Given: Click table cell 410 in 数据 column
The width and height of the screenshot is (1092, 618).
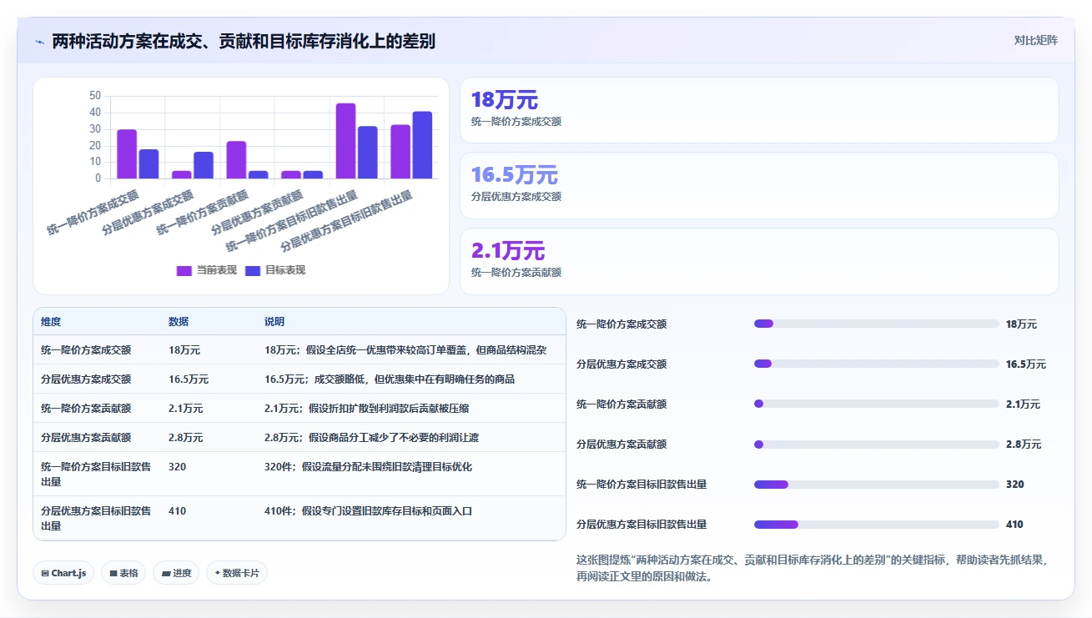Looking at the screenshot, I should coord(177,511).
